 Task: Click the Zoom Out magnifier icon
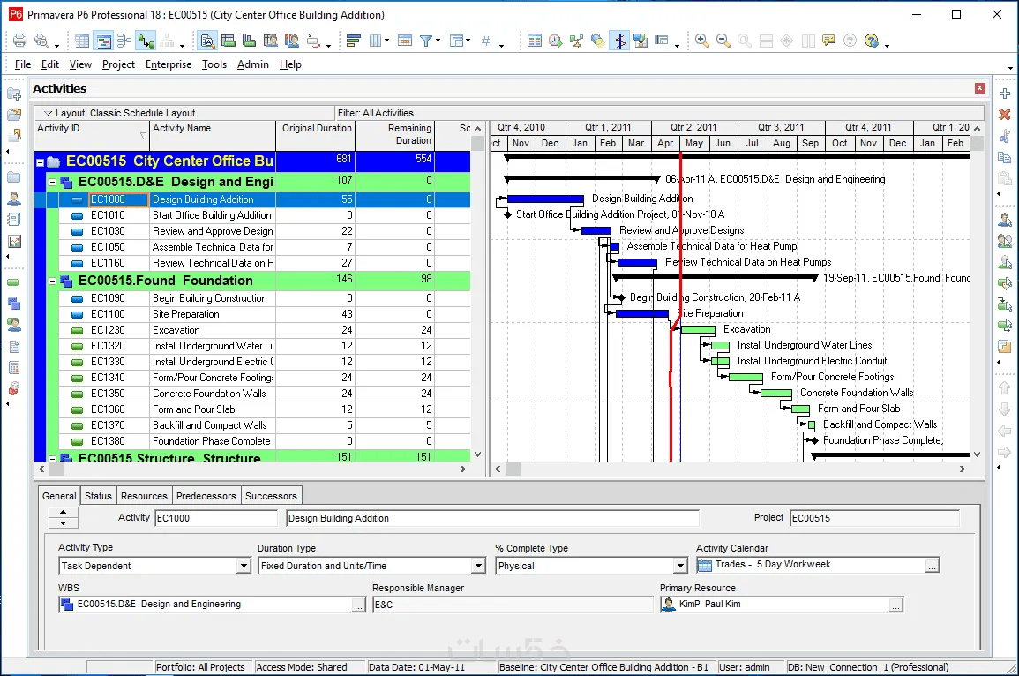723,41
